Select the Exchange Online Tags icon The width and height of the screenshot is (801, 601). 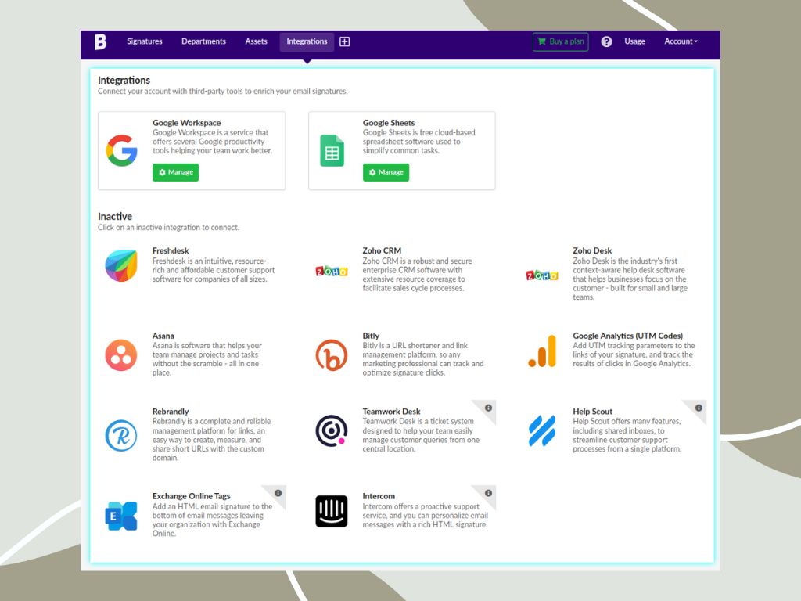coord(121,514)
